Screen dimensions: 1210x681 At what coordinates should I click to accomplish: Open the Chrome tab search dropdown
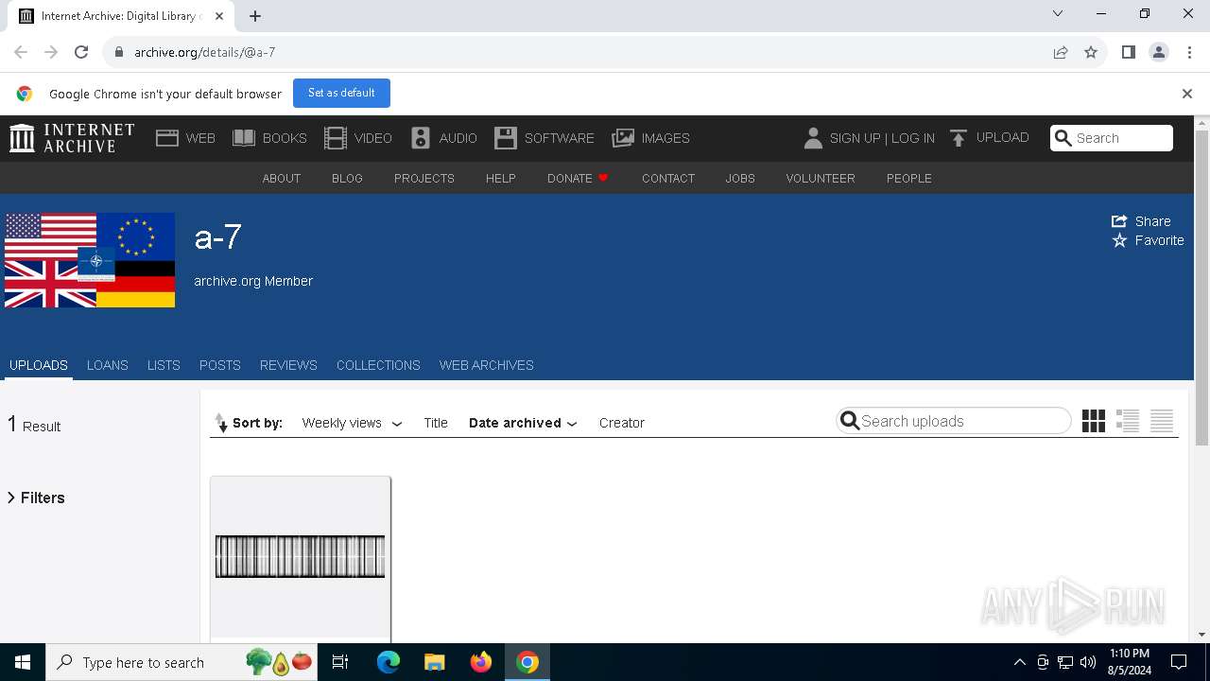(1058, 14)
